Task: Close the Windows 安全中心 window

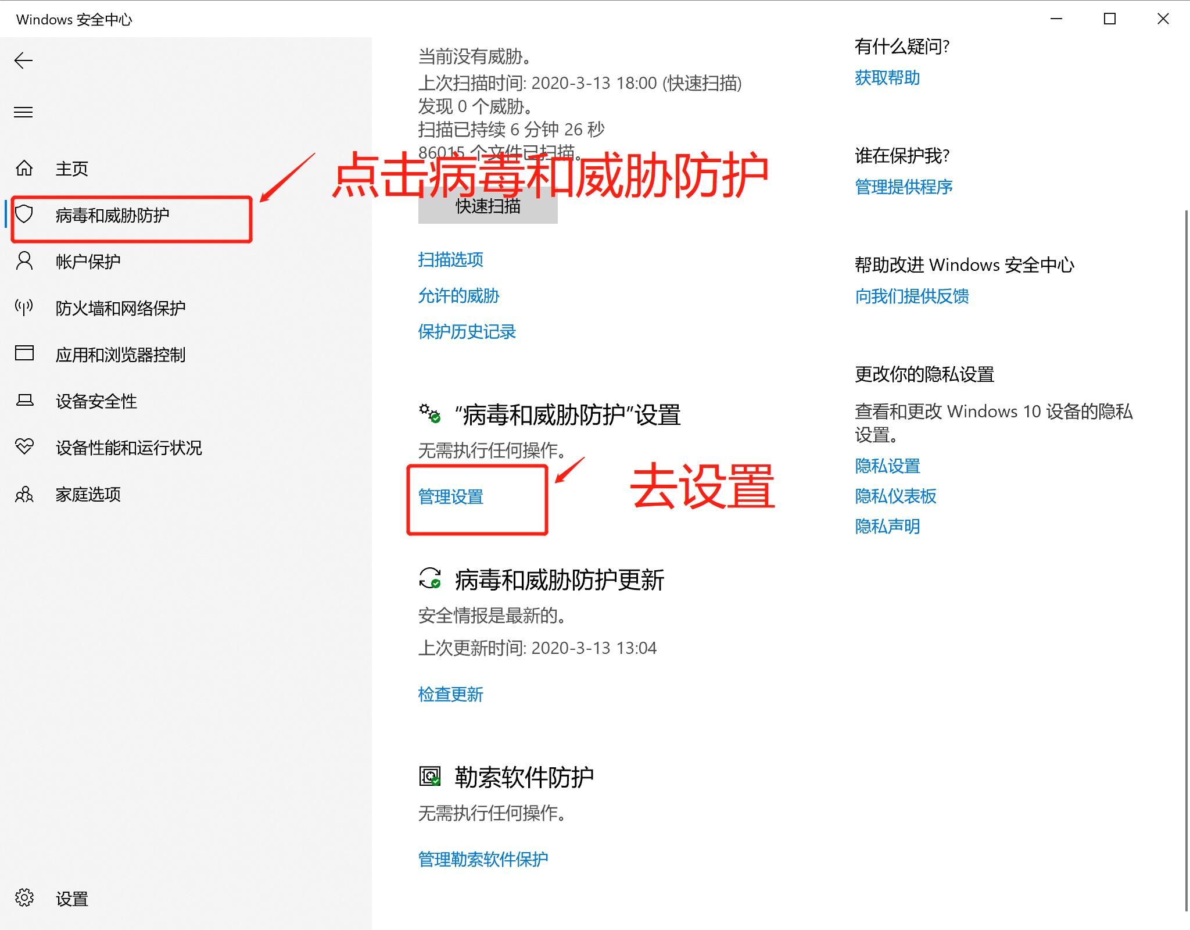Action: 1163,19
